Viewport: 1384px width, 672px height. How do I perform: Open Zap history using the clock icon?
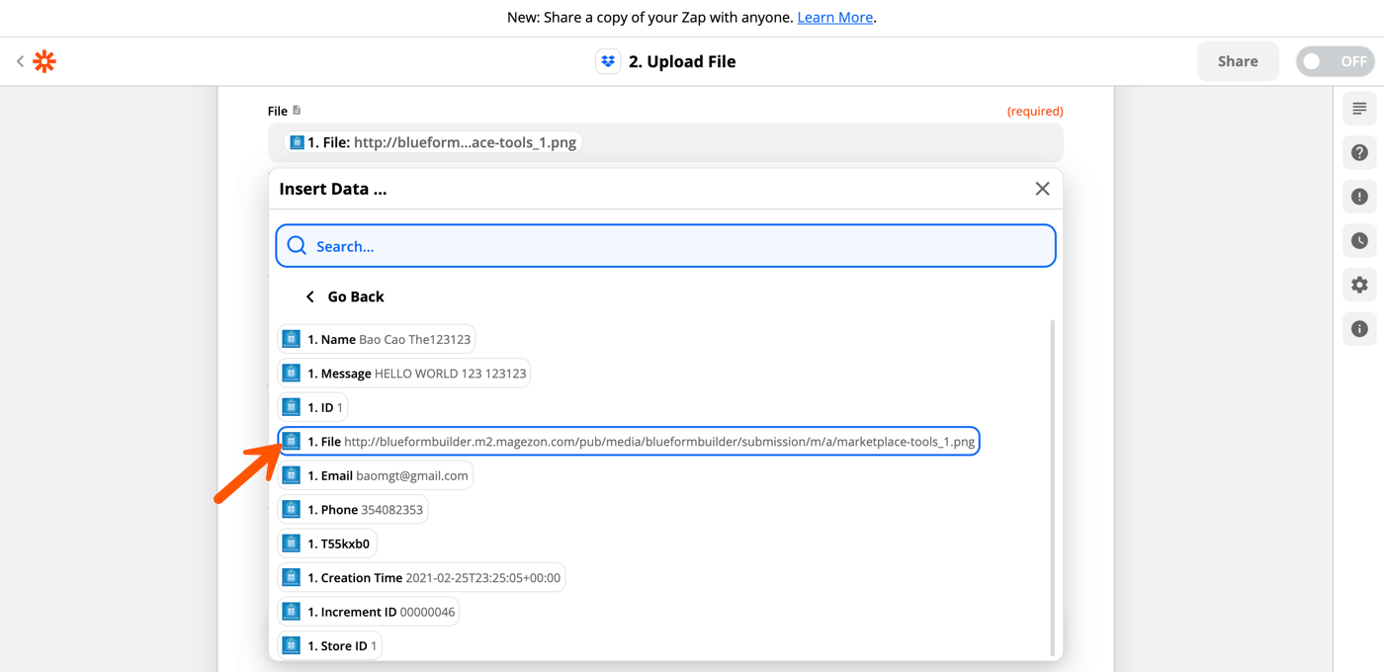tap(1359, 240)
